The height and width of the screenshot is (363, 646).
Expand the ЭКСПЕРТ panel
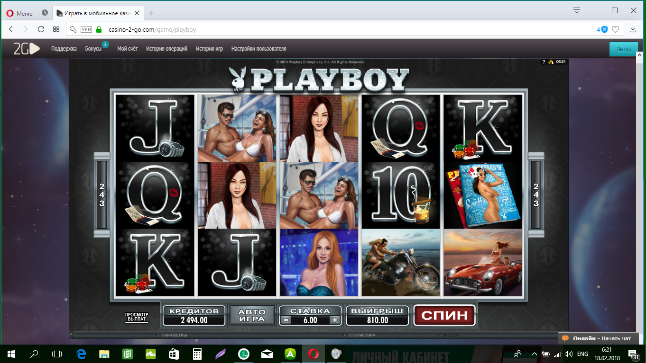coord(452,335)
